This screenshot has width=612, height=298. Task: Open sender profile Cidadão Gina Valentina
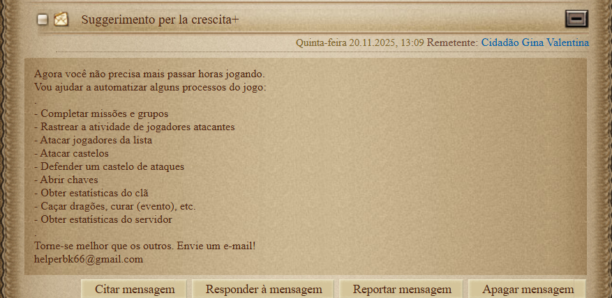pyautogui.click(x=535, y=42)
